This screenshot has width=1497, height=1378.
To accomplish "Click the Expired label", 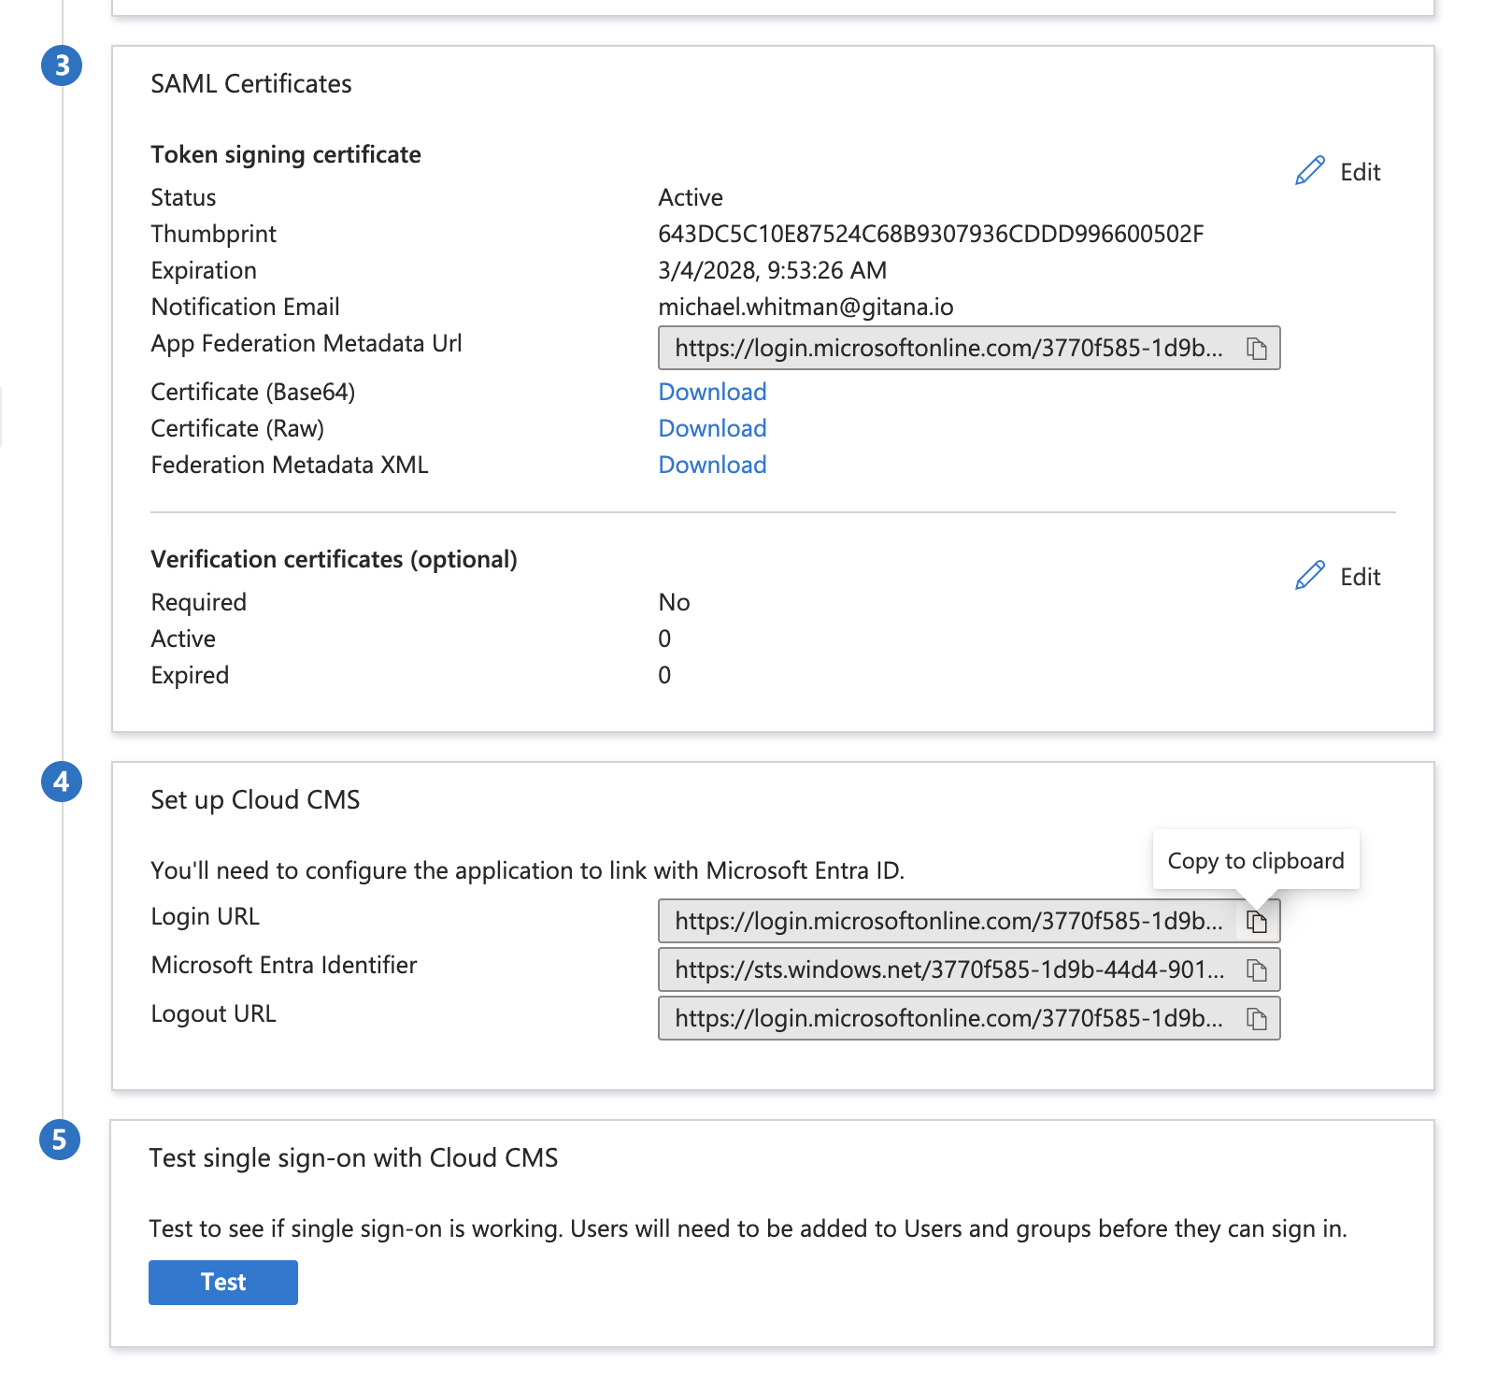I will (x=190, y=675).
